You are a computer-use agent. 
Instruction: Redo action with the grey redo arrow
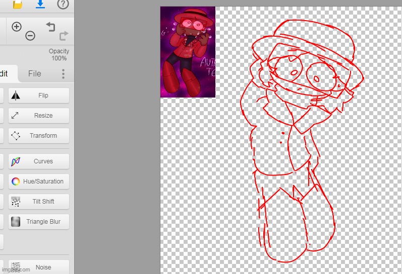64,36
